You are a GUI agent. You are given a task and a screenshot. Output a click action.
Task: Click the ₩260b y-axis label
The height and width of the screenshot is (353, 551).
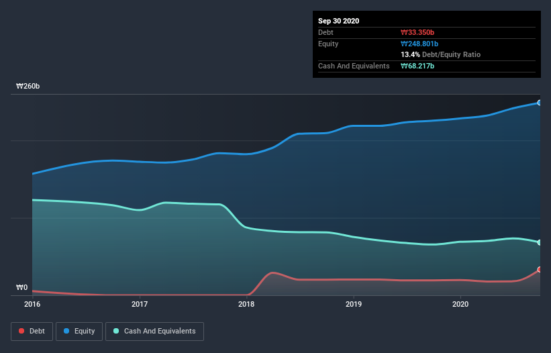pos(28,86)
